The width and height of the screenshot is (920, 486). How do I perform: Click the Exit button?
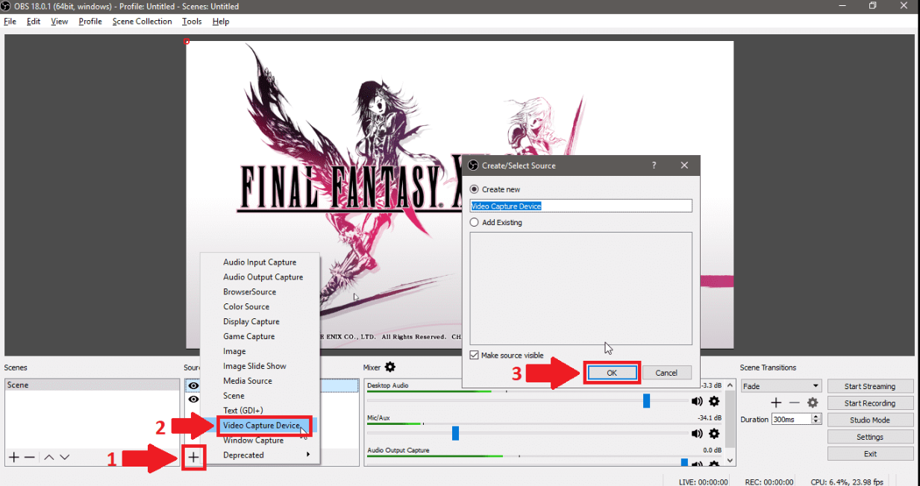coord(870,454)
